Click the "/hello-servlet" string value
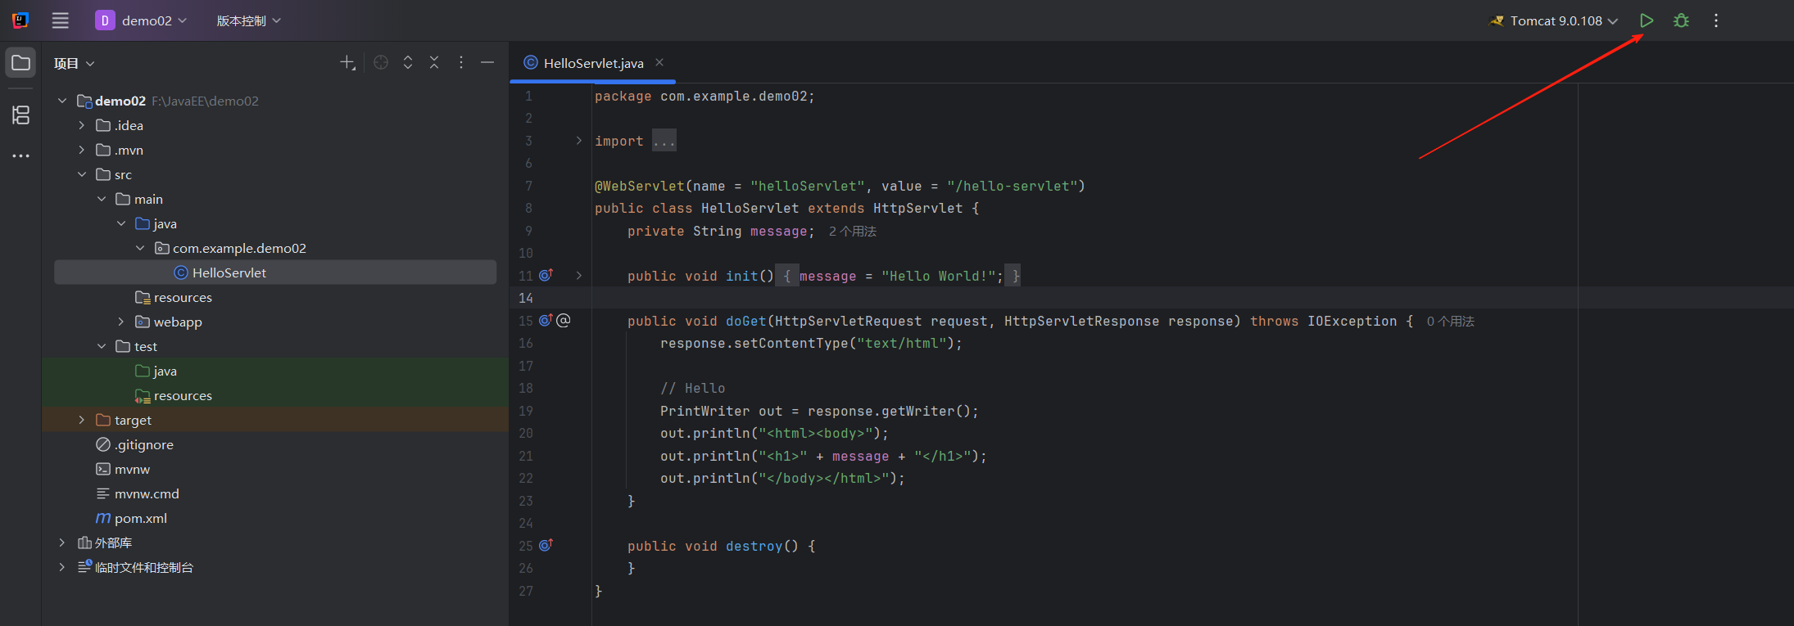Viewport: 1794px width, 626px height. (1013, 187)
